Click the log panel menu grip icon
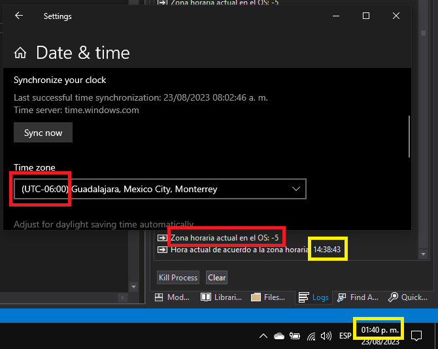The image size is (438, 349). [423, 33]
